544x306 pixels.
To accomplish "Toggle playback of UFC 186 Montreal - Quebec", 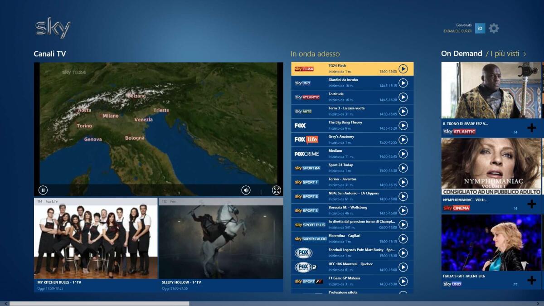I will [x=404, y=267].
